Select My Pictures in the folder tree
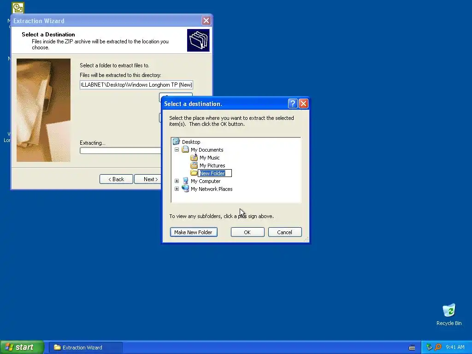This screenshot has width=472, height=354. 212,165
